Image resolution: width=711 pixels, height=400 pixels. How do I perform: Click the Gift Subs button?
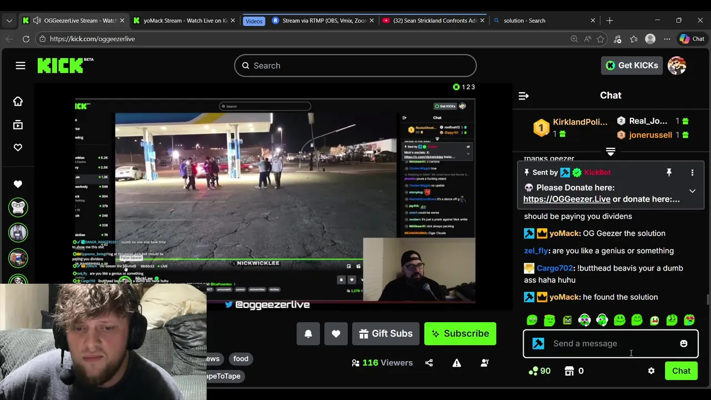(385, 333)
